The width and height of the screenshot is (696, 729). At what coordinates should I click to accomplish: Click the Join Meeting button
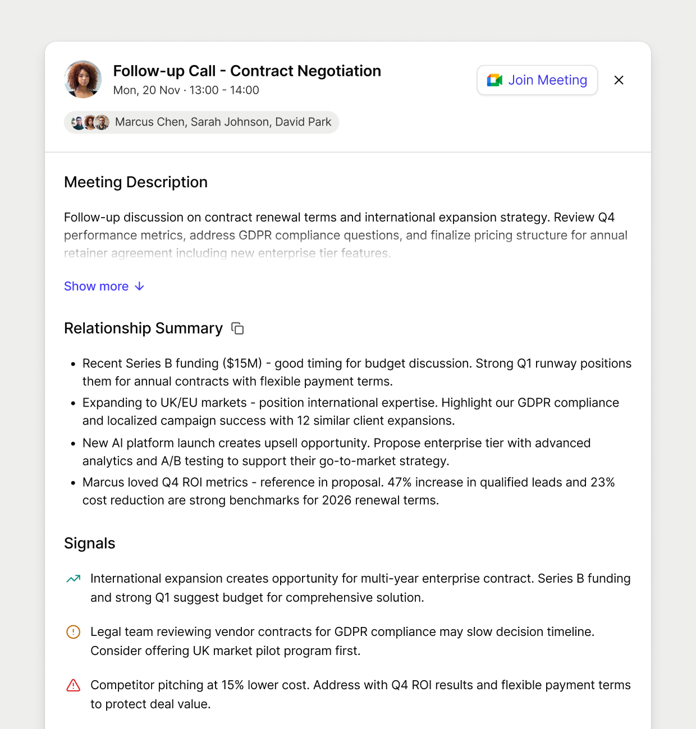tap(537, 80)
